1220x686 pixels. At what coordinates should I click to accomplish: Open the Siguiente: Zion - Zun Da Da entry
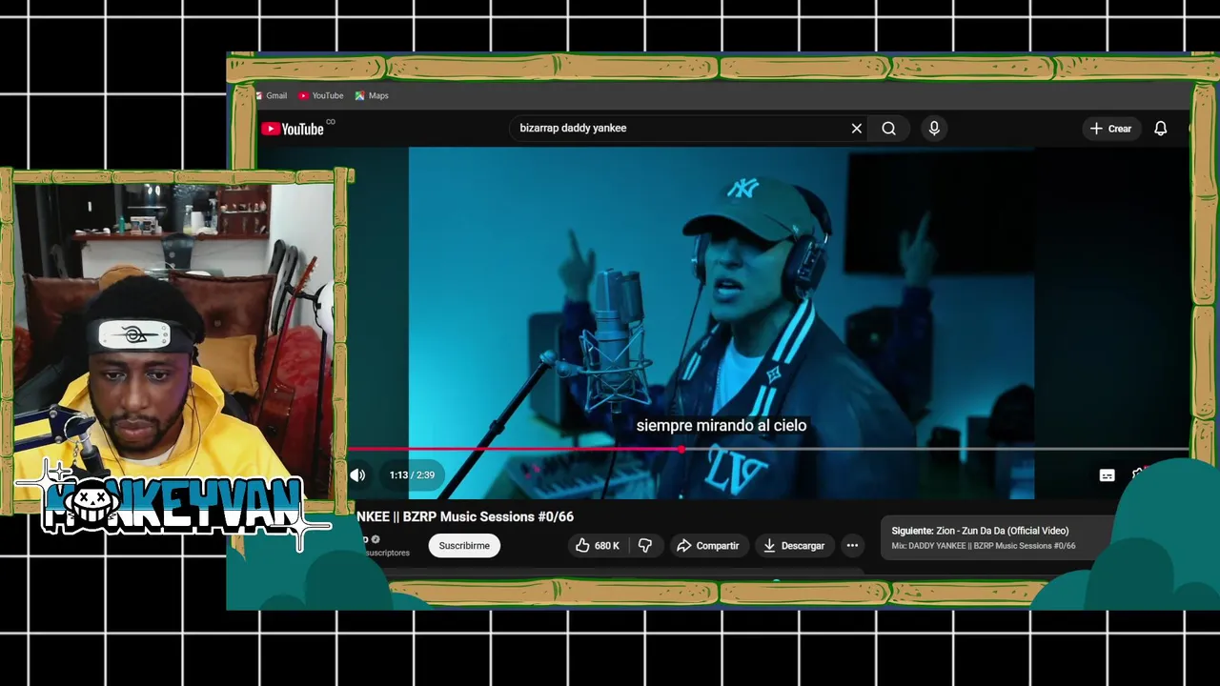980,531
